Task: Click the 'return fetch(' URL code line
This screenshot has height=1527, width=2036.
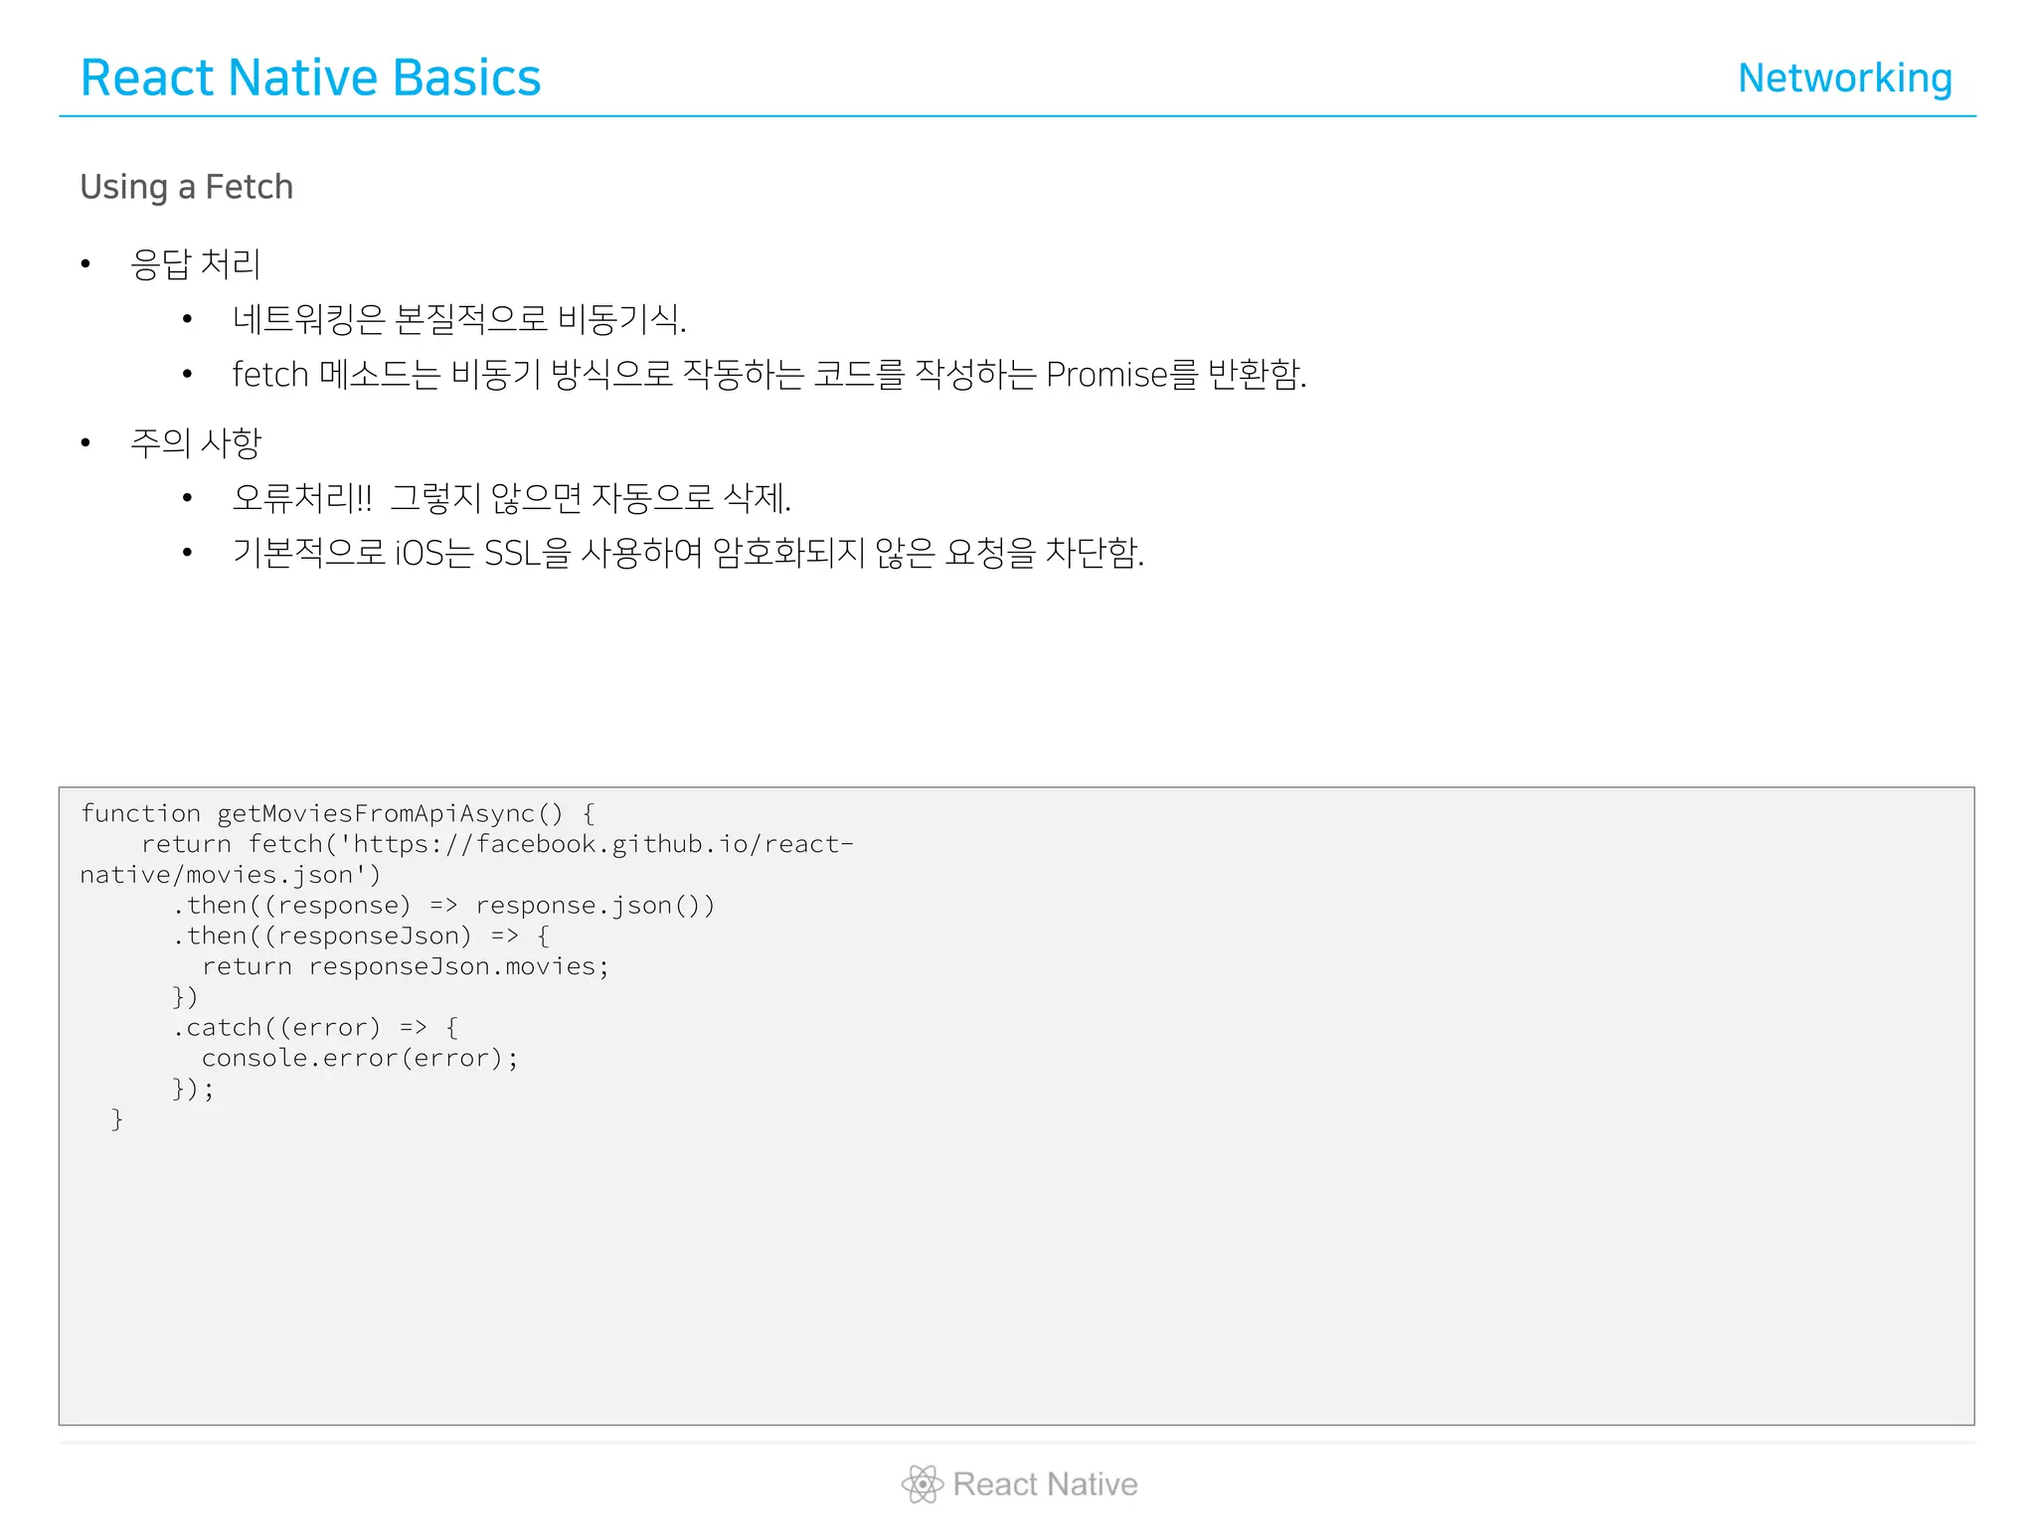Action: [x=497, y=844]
